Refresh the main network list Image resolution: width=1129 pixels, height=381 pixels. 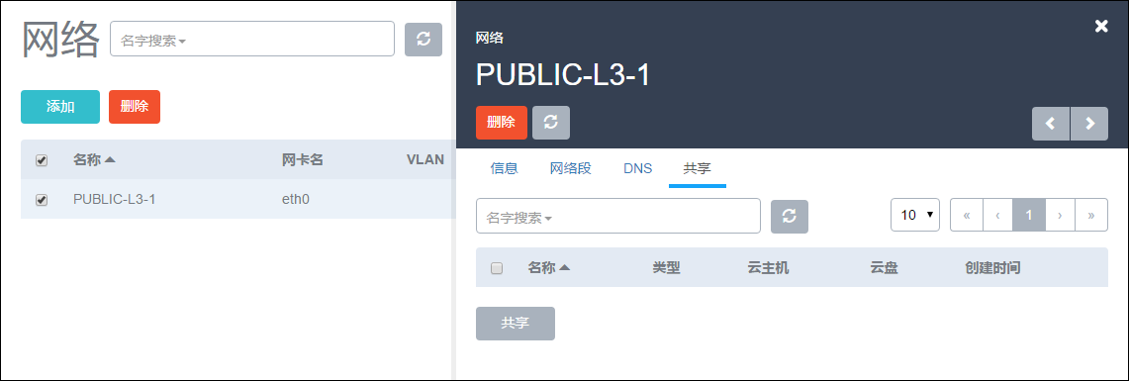[423, 39]
